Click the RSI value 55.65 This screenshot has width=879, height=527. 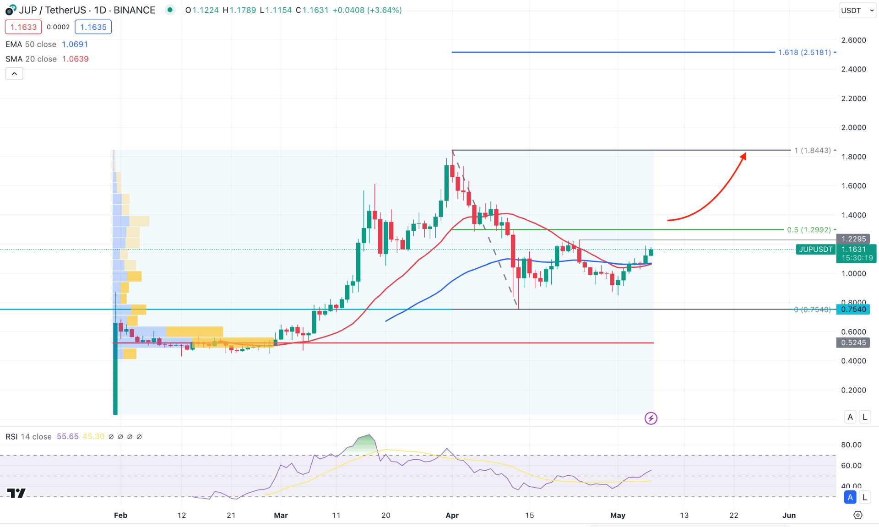[x=67, y=437]
